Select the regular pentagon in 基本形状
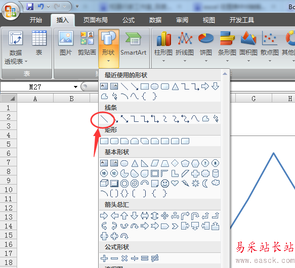The width and height of the screenshot is (295, 268). (x=185, y=163)
